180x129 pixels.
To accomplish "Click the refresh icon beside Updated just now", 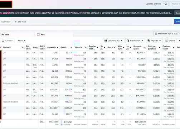I will coord(166,4).
